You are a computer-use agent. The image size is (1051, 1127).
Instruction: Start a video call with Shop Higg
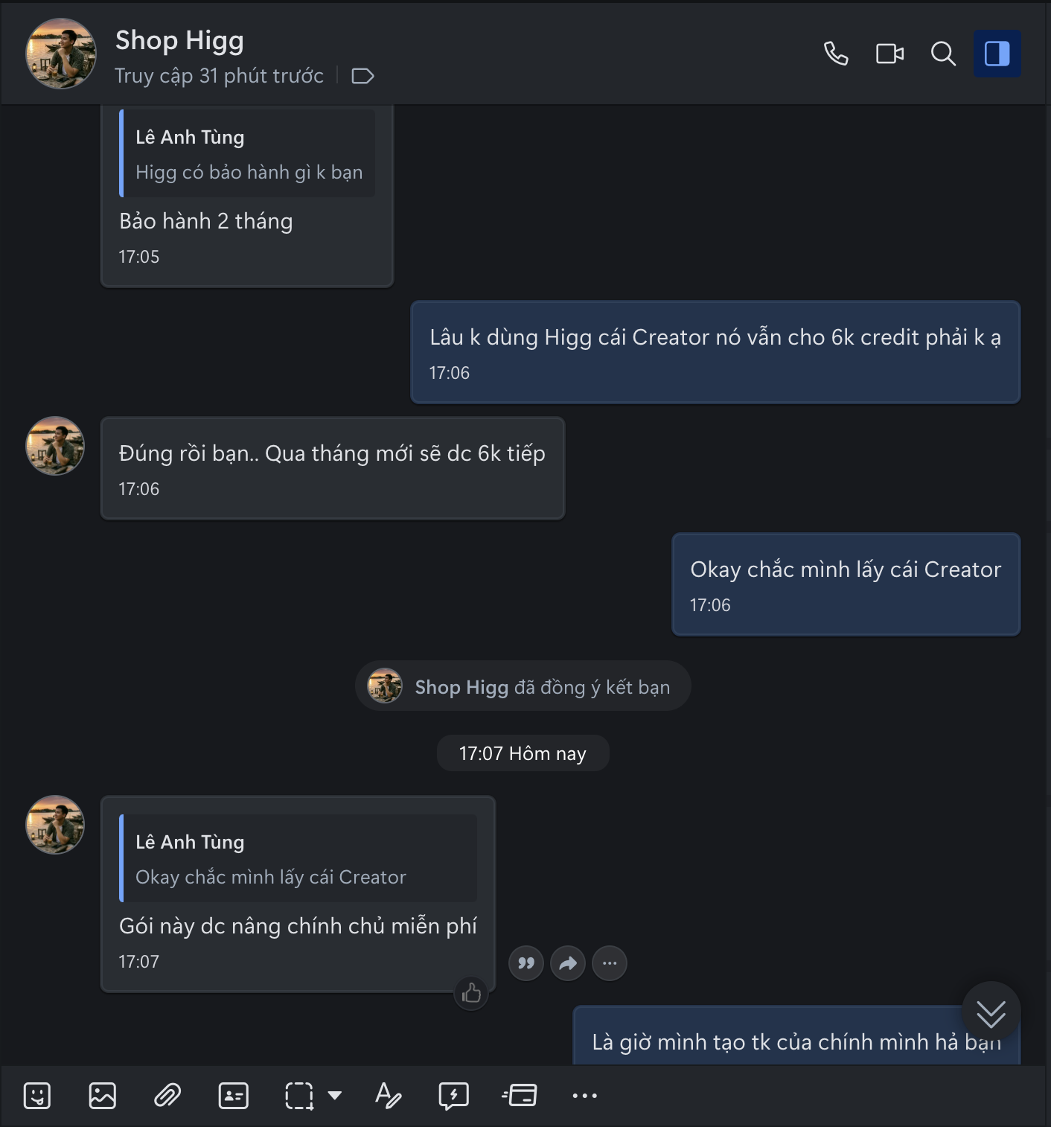click(889, 54)
